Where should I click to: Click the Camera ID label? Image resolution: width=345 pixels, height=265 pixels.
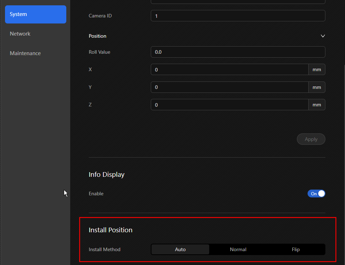pyautogui.click(x=100, y=16)
